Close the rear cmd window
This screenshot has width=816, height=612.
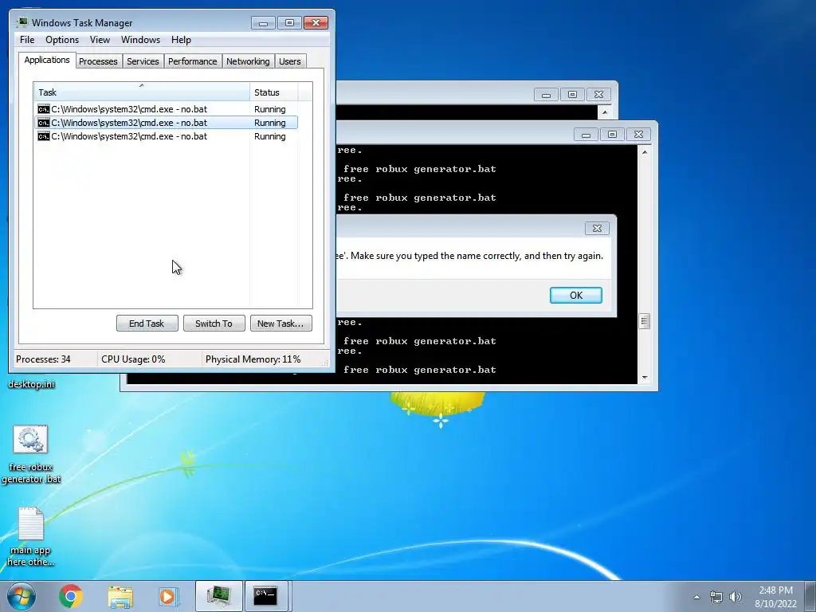(598, 95)
